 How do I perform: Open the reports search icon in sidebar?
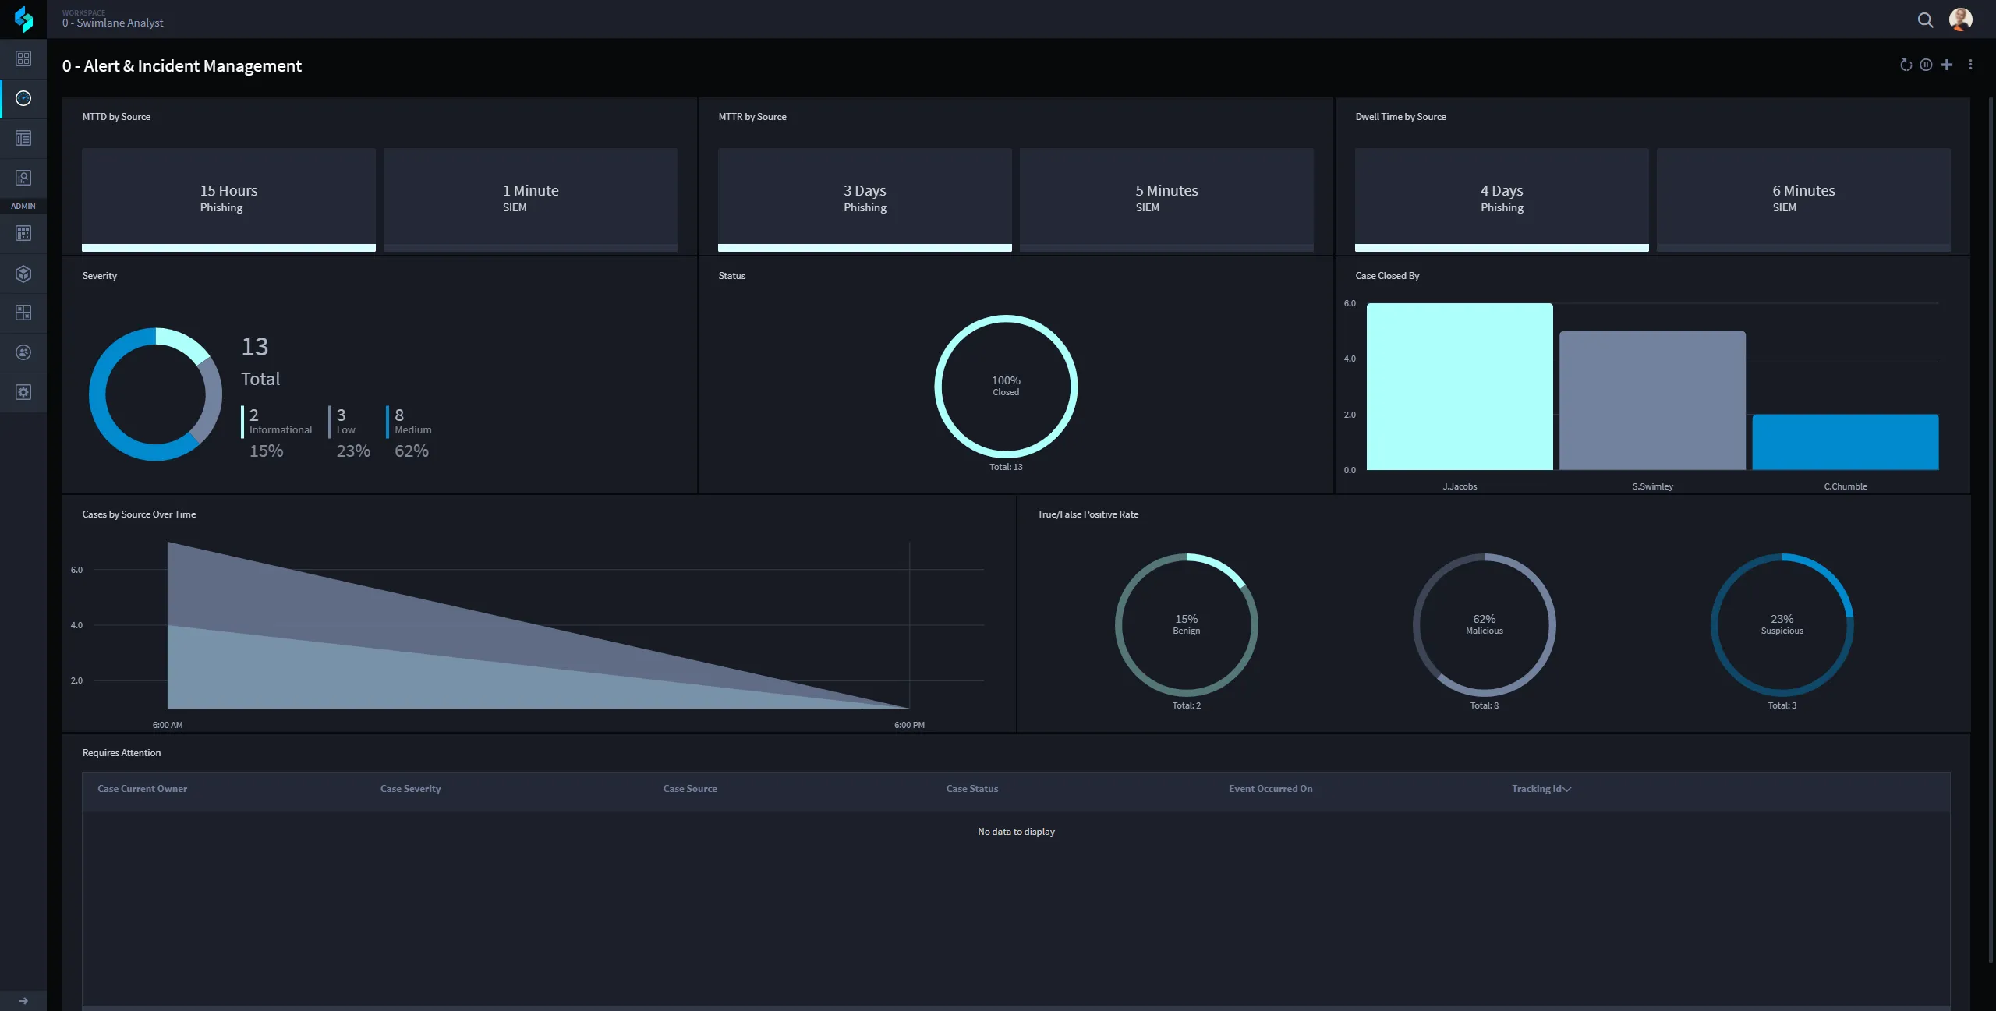point(23,178)
